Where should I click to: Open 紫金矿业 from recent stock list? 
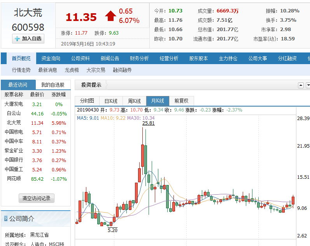click(14, 151)
